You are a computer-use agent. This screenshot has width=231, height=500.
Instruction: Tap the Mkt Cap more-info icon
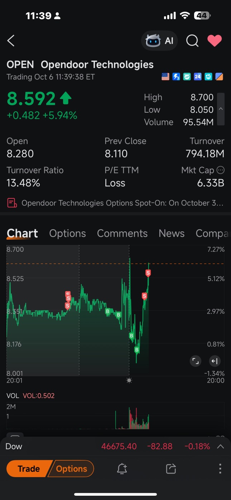(x=221, y=170)
